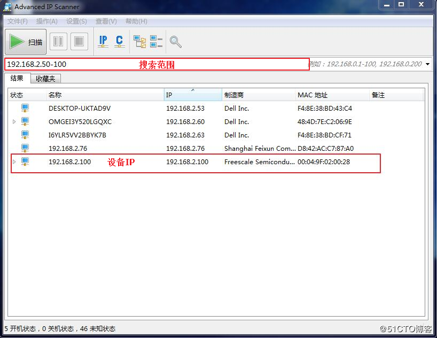The height and width of the screenshot is (338, 437).
Task: Open the 查看(V) menu
Action: pos(106,21)
